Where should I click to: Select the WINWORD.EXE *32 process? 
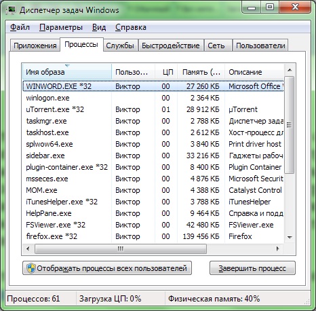(153, 86)
